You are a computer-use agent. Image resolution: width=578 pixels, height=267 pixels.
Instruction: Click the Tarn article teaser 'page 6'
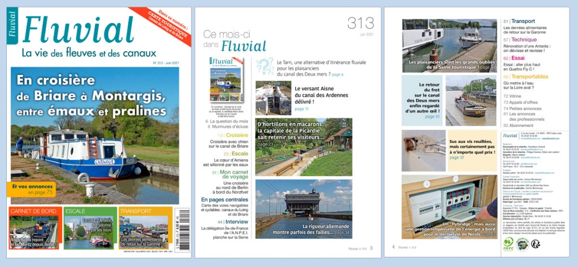pyautogui.click(x=338, y=75)
